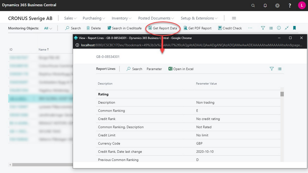
Task: Toggle the Report Lines filter icon
Action: (x=272, y=69)
